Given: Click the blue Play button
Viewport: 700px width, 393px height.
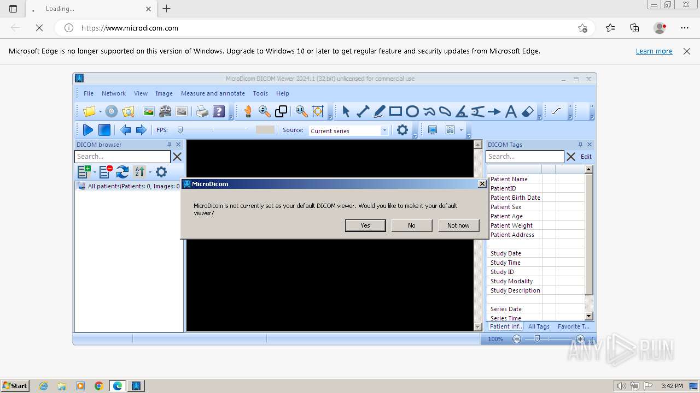Looking at the screenshot, I should (87, 130).
